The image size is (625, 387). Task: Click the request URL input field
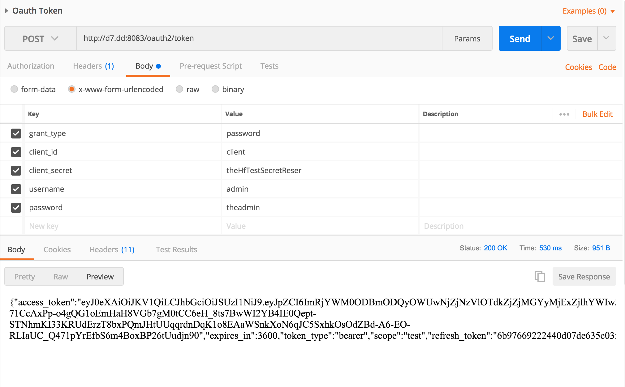[259, 38]
